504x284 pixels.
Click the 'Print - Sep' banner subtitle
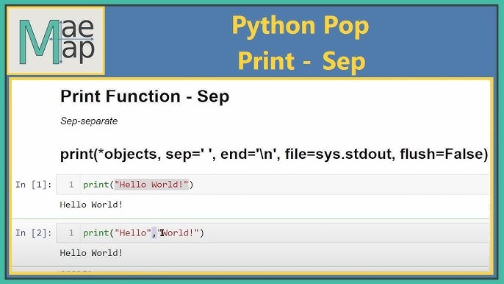tap(301, 61)
